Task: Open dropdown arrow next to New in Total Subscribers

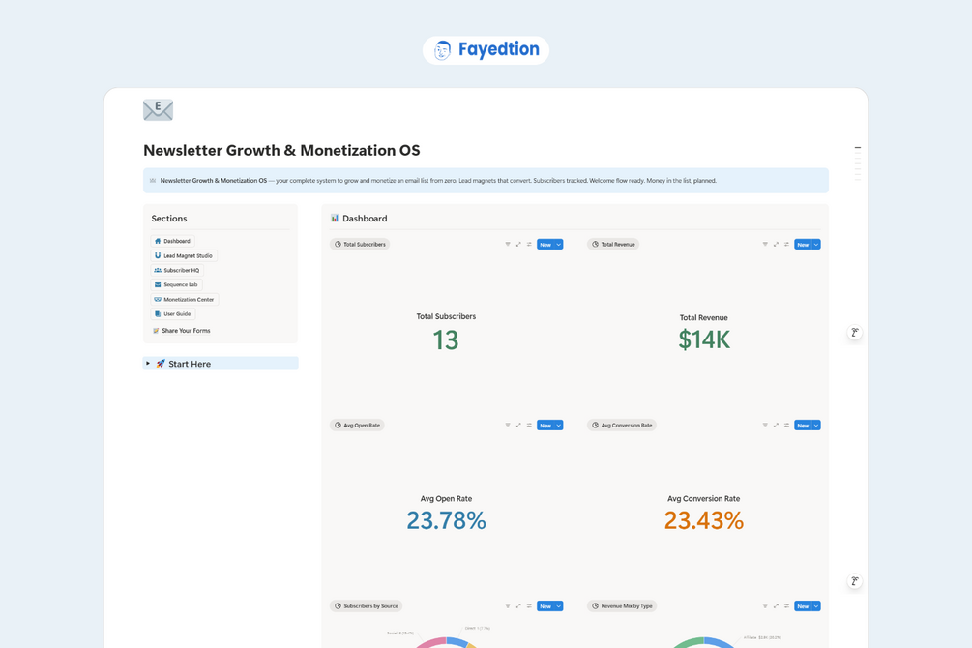Action: pos(558,245)
